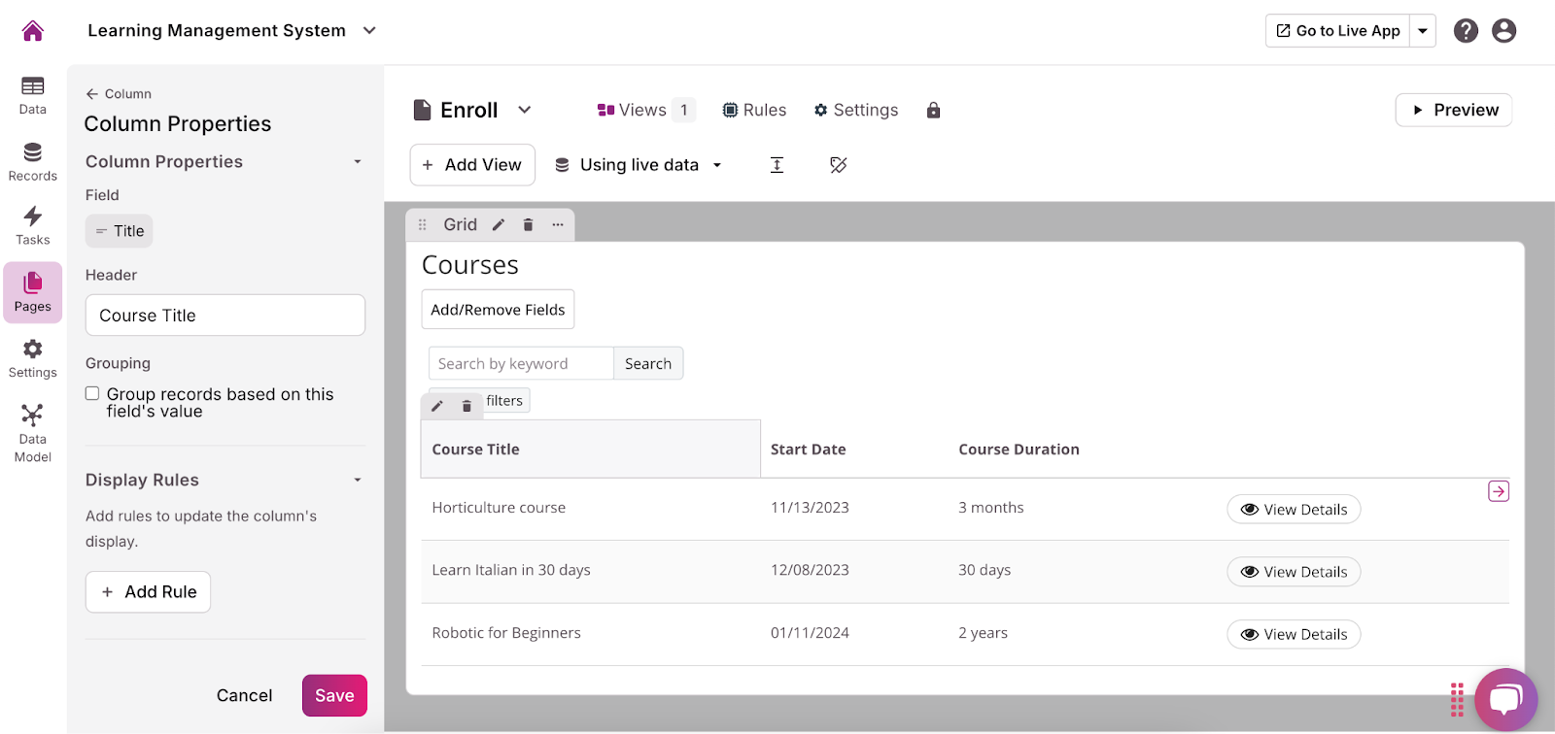Enable group records by this field's value
The width and height of the screenshot is (1555, 734).
[92, 394]
